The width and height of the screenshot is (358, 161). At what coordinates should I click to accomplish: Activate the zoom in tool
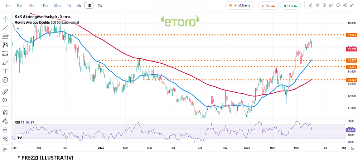pyautogui.click(x=5, y=100)
